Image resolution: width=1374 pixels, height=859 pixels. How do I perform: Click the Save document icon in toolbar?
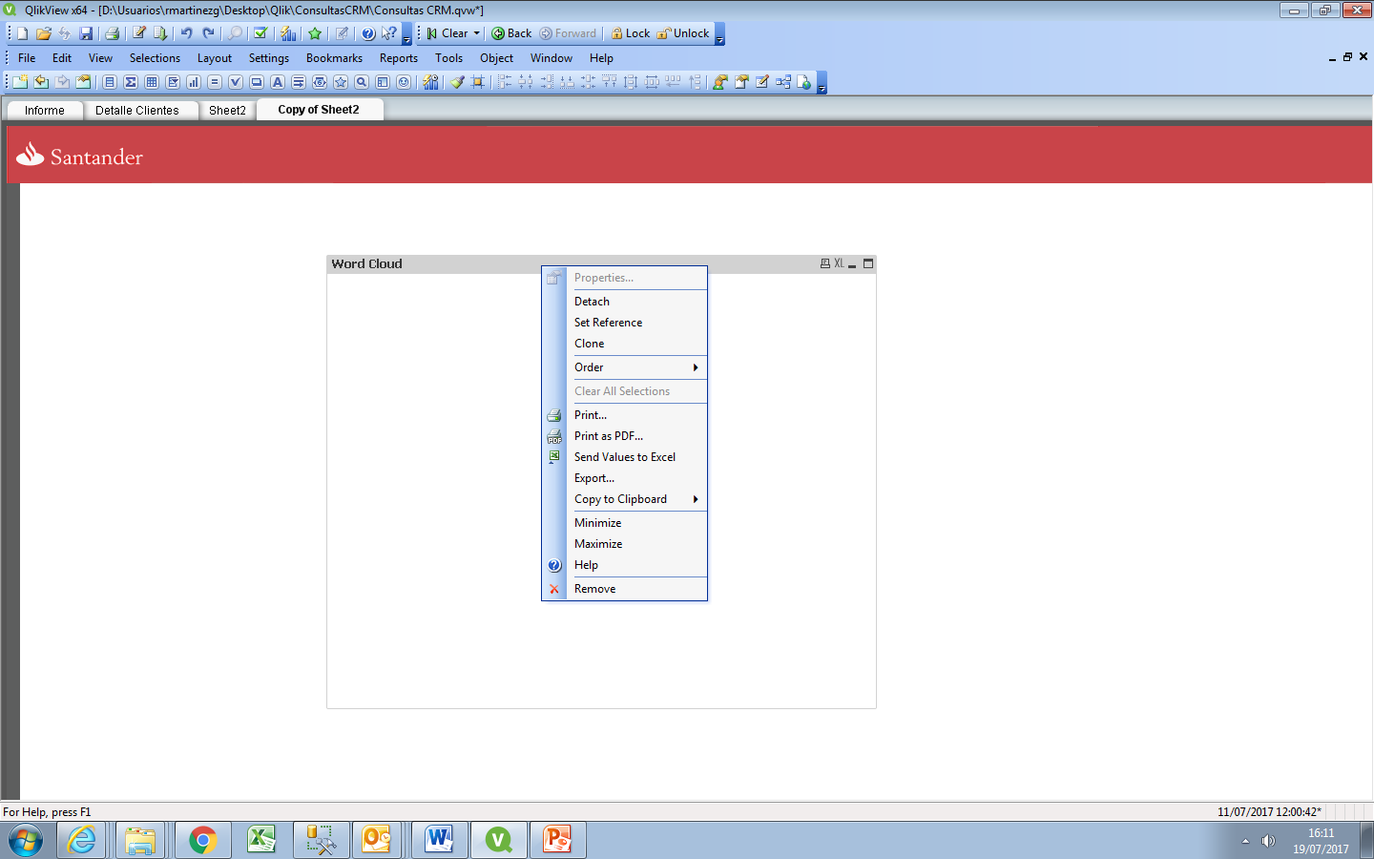(86, 33)
